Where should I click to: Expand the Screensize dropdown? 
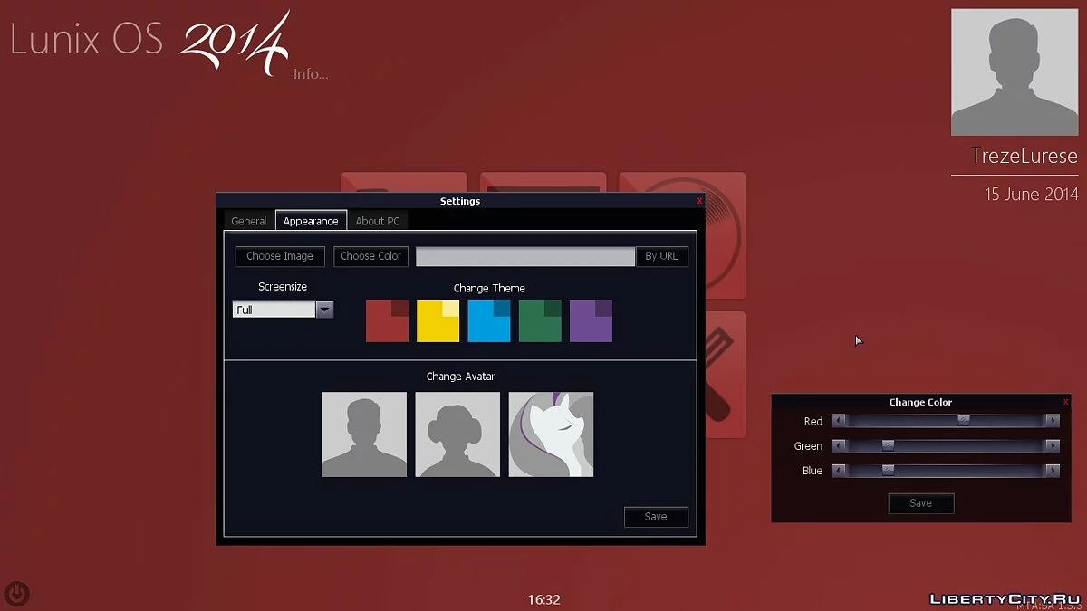coord(324,310)
